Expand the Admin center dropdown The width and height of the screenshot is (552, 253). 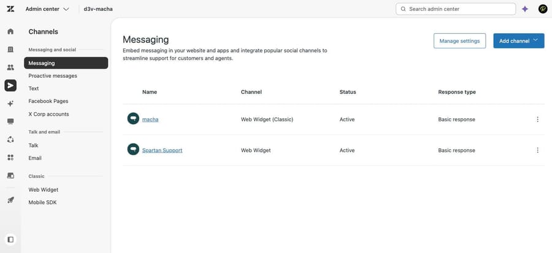(x=47, y=9)
